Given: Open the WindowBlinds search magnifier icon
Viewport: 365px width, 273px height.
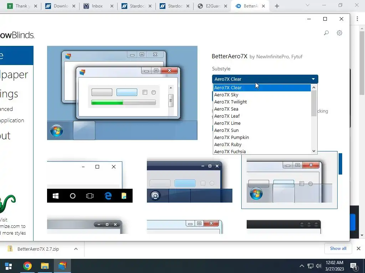Looking at the screenshot, I should 327,33.
